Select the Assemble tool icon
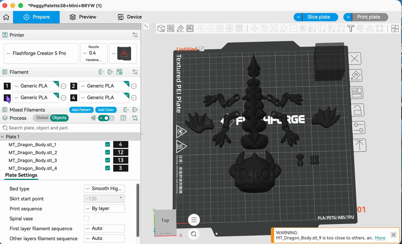The image size is (402, 244). tap(370, 28)
